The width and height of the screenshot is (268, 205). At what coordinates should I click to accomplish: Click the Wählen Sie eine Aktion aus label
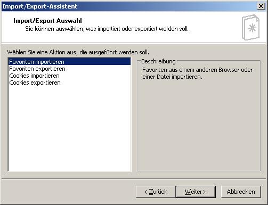(x=78, y=52)
